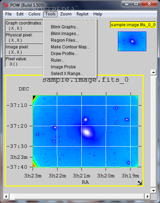
Task: Click the galaxy image thumbnail preview
Action: pos(132,41)
